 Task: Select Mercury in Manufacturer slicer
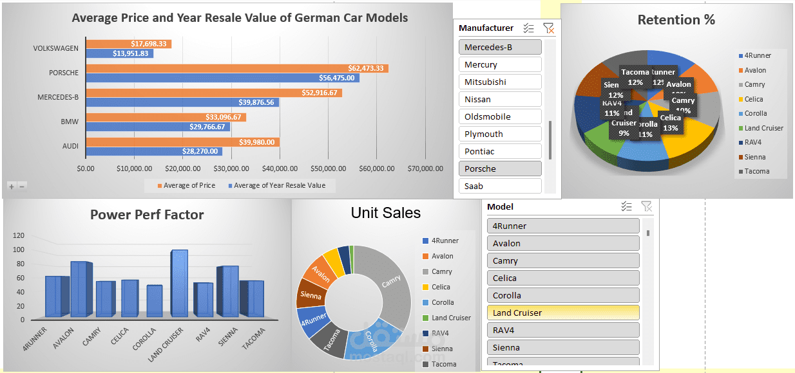coord(500,64)
